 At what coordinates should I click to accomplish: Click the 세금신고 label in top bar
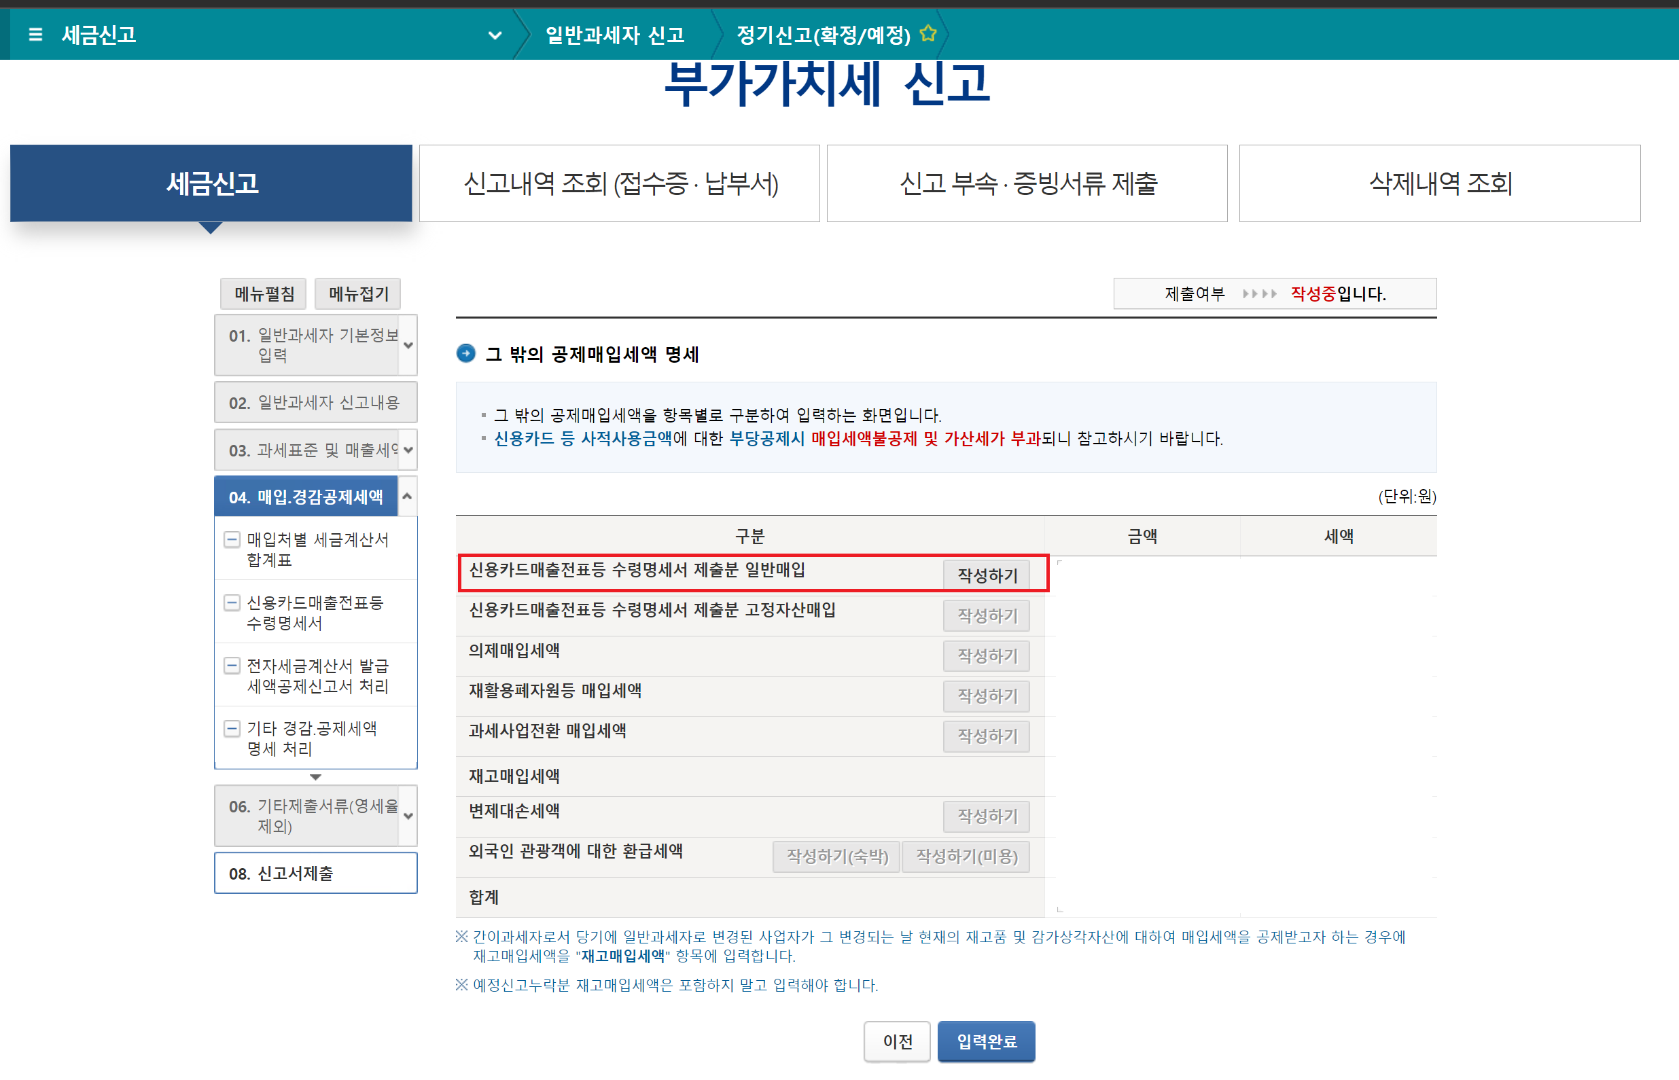point(99,35)
